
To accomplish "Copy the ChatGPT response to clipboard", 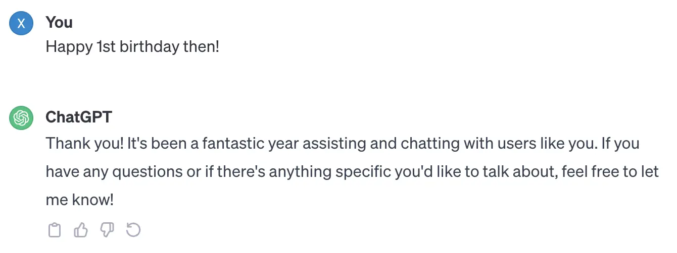I will (x=55, y=230).
